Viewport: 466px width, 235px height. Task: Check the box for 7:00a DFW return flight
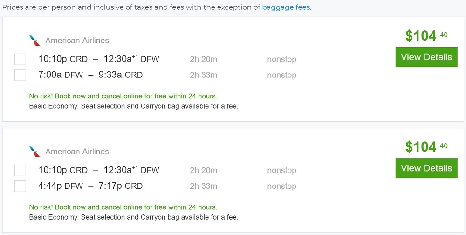coord(20,75)
